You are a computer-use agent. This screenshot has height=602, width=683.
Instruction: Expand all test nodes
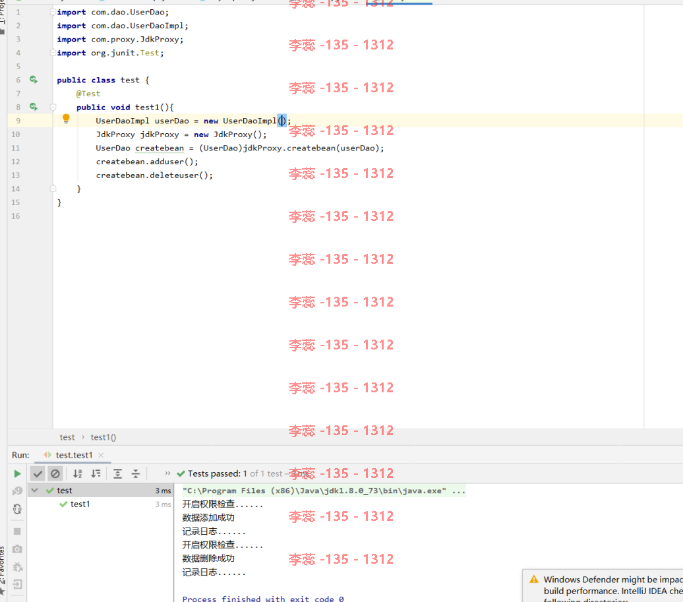(117, 473)
